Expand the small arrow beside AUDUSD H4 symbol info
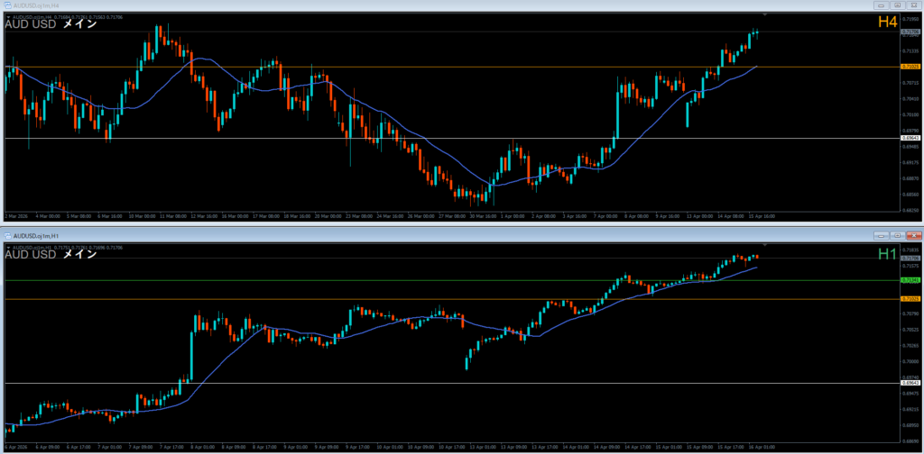This screenshot has height=454, width=924. click(8, 17)
